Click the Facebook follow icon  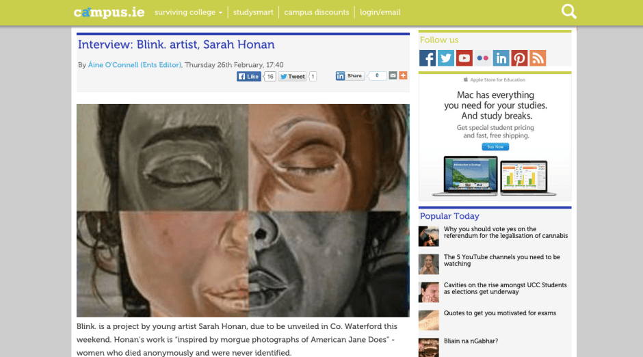point(428,58)
